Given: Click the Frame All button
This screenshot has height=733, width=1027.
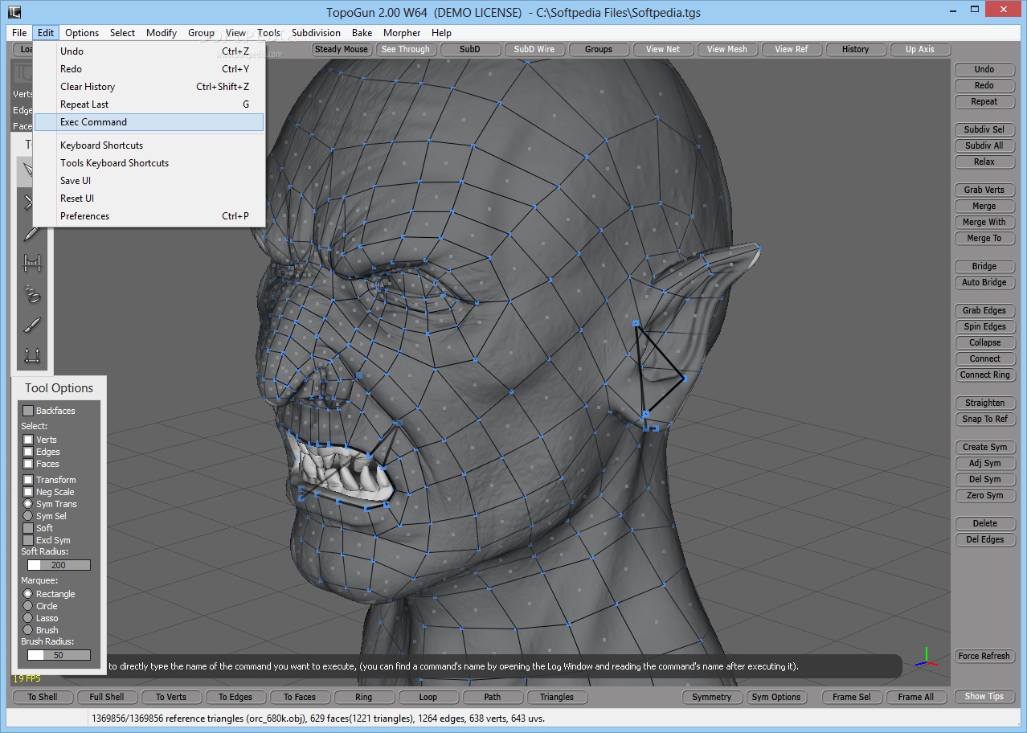Looking at the screenshot, I should (916, 697).
